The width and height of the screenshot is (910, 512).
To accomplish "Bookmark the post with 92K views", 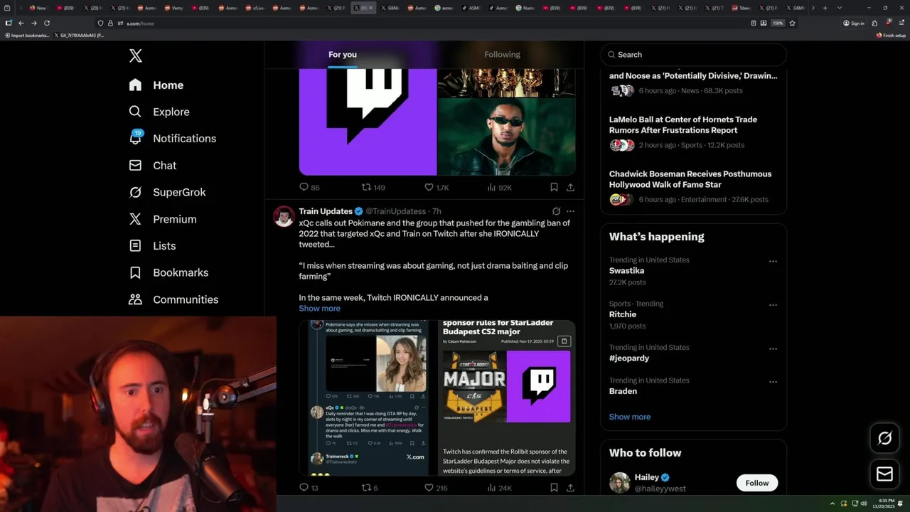I will 554,188.
